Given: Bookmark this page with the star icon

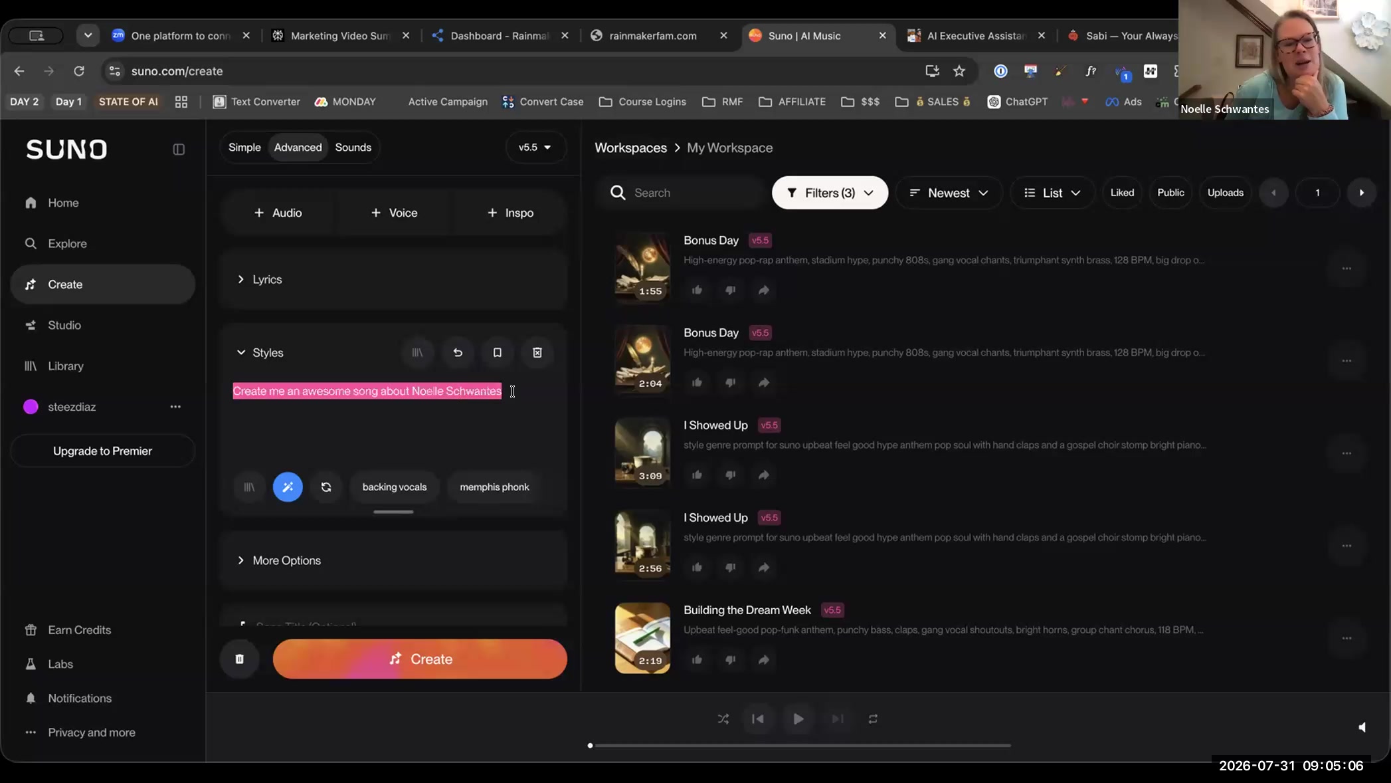Looking at the screenshot, I should tap(959, 71).
